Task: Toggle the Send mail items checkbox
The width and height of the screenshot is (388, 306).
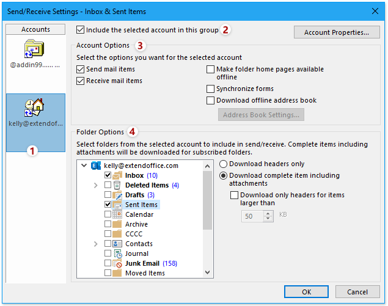Action: pos(81,70)
